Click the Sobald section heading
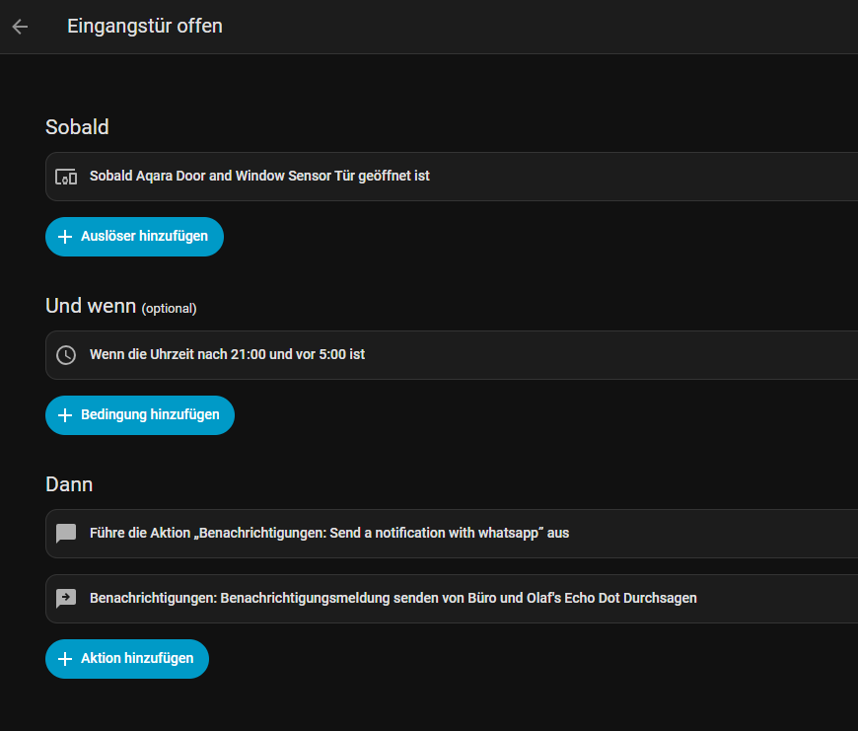This screenshot has width=858, height=731. (x=77, y=127)
